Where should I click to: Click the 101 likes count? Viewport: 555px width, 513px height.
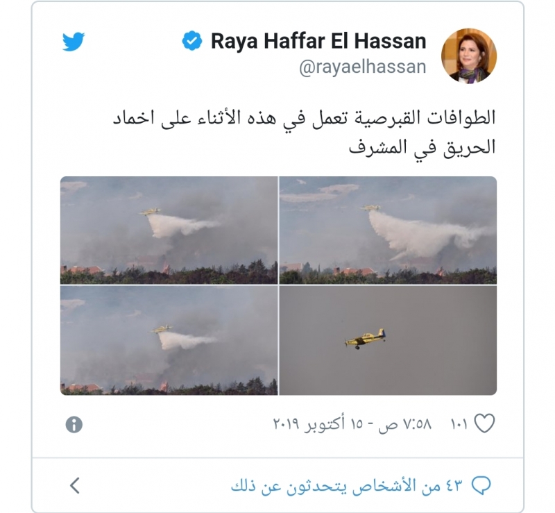click(459, 423)
